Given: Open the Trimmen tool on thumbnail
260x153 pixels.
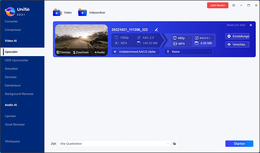Looking at the screenshot, I should [64, 52].
